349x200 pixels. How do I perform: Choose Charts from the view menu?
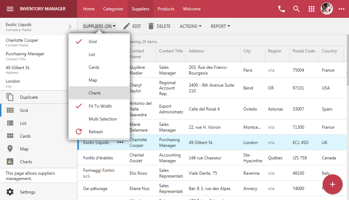(x=95, y=93)
